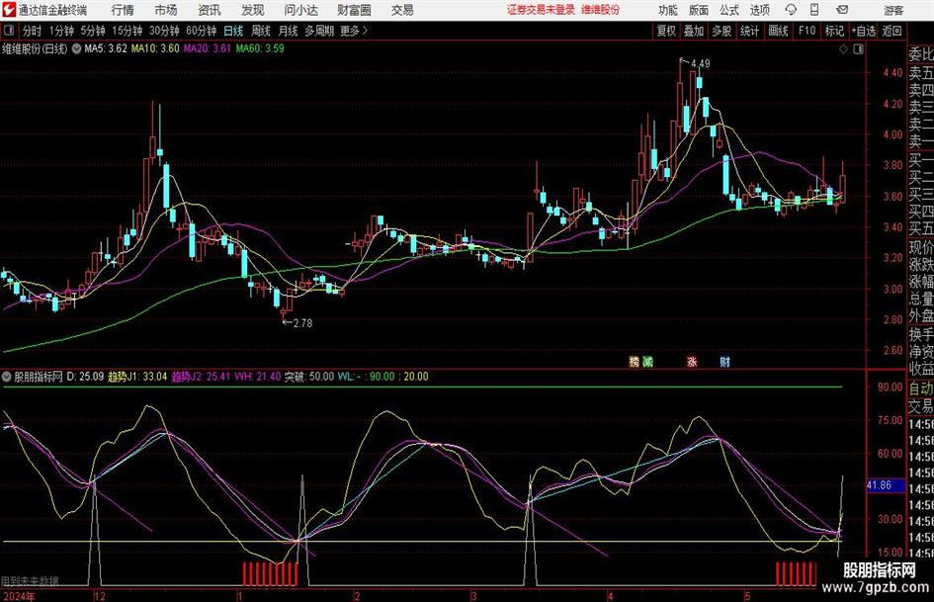The image size is (934, 602).
Task: Click the MA60: 3.59 value
Action: click(260, 48)
